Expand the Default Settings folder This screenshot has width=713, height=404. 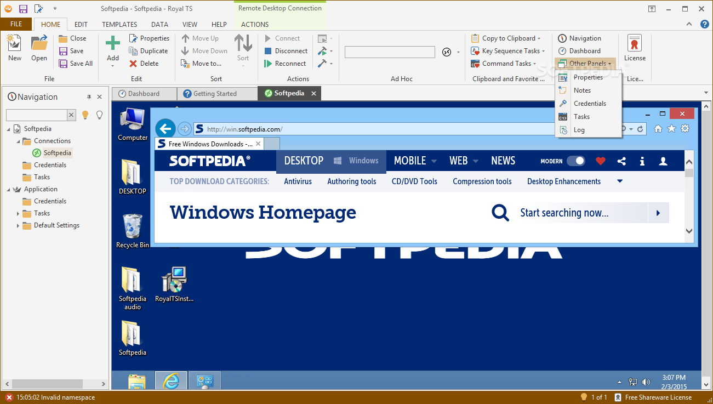point(18,225)
